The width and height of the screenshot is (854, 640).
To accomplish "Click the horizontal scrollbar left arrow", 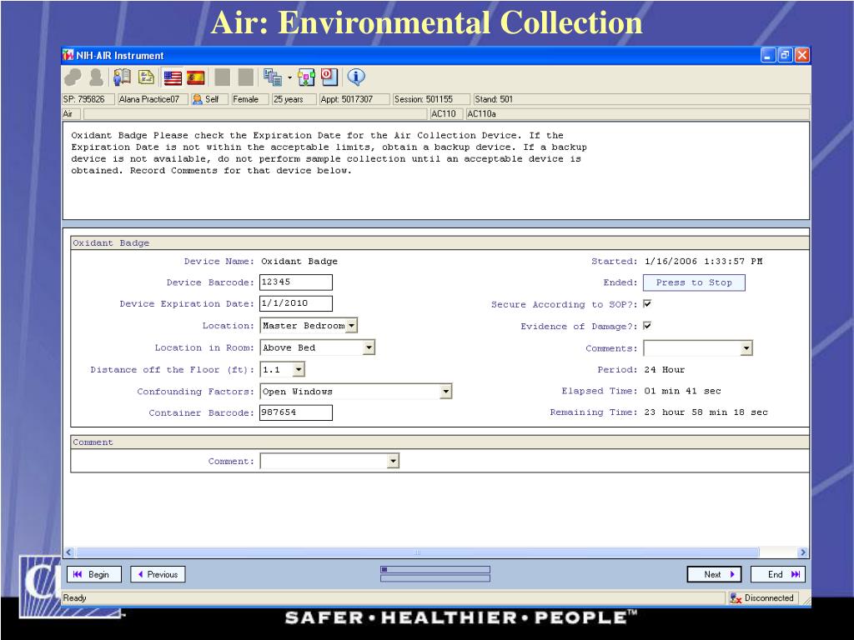I will click(x=69, y=552).
